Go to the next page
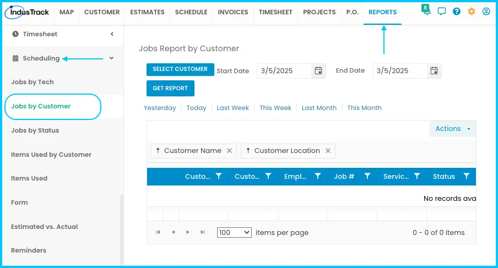 coord(188,232)
